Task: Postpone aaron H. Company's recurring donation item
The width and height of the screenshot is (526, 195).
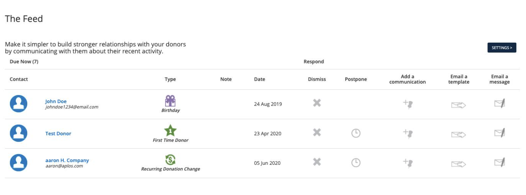Action: coord(356,162)
